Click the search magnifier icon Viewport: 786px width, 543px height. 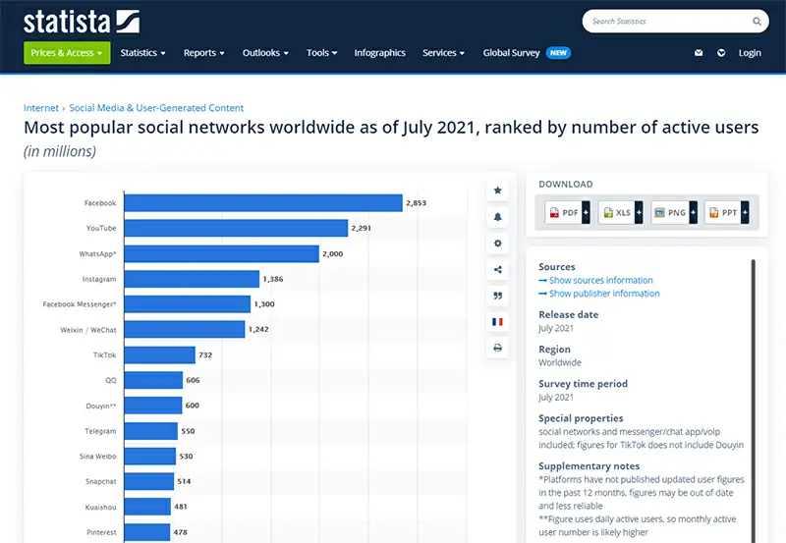click(x=757, y=21)
